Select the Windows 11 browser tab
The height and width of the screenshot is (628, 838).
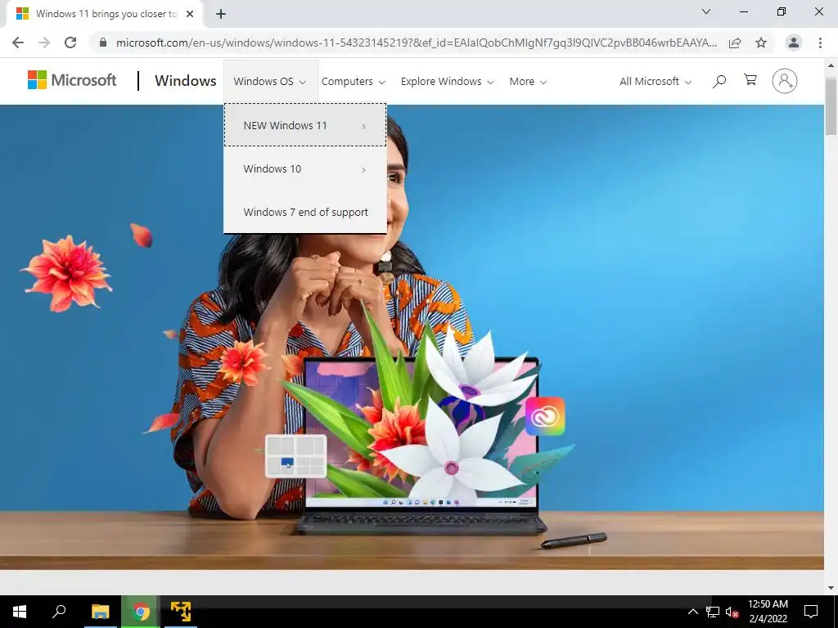[x=105, y=14]
